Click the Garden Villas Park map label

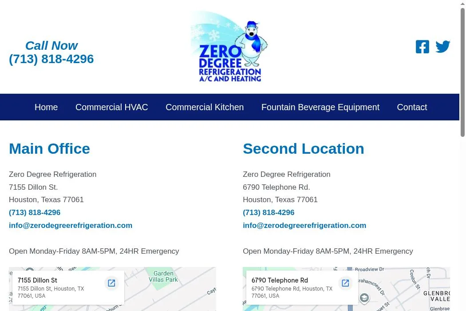click(163, 276)
